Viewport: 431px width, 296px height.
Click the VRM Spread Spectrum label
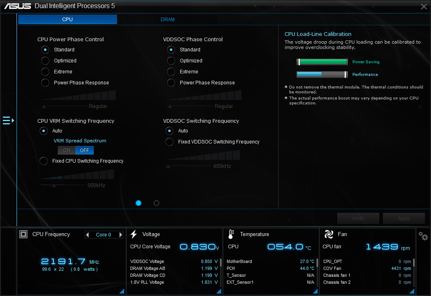pyautogui.click(x=80, y=141)
